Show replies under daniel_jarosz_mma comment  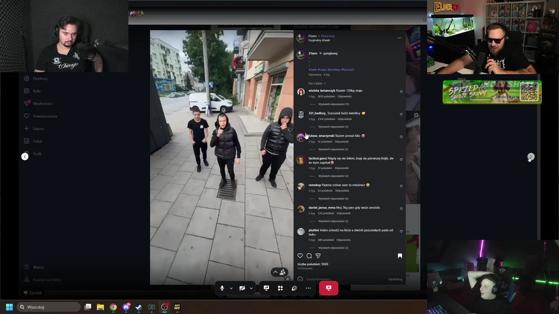[x=333, y=221]
